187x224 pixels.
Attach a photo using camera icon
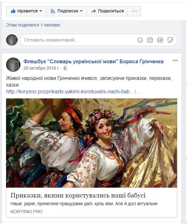150,40
